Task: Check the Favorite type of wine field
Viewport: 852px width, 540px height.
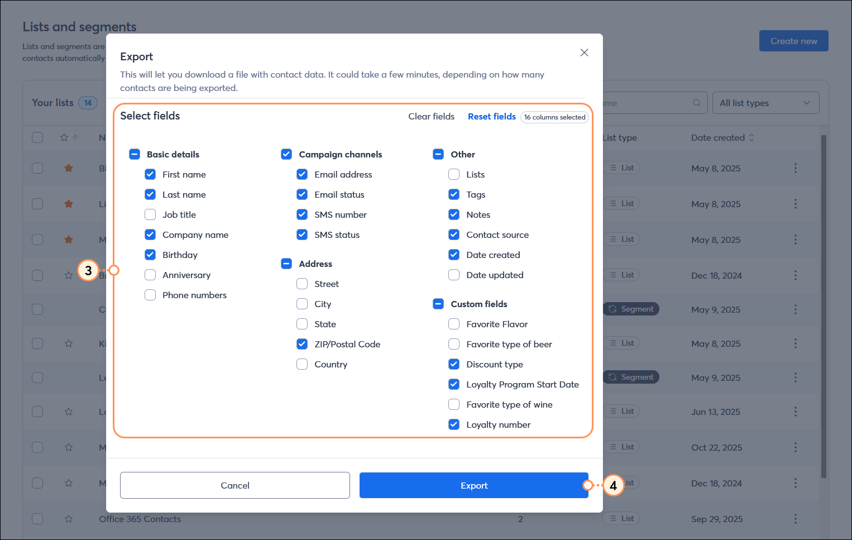Action: 454,404
